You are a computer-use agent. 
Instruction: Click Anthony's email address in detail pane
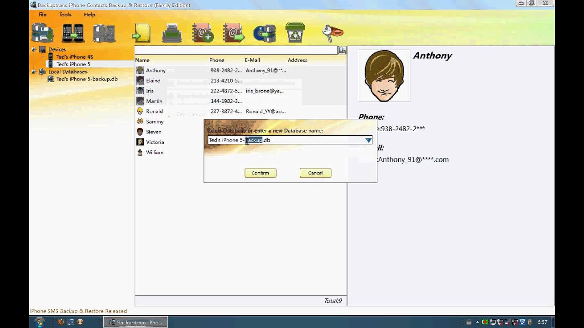413,159
